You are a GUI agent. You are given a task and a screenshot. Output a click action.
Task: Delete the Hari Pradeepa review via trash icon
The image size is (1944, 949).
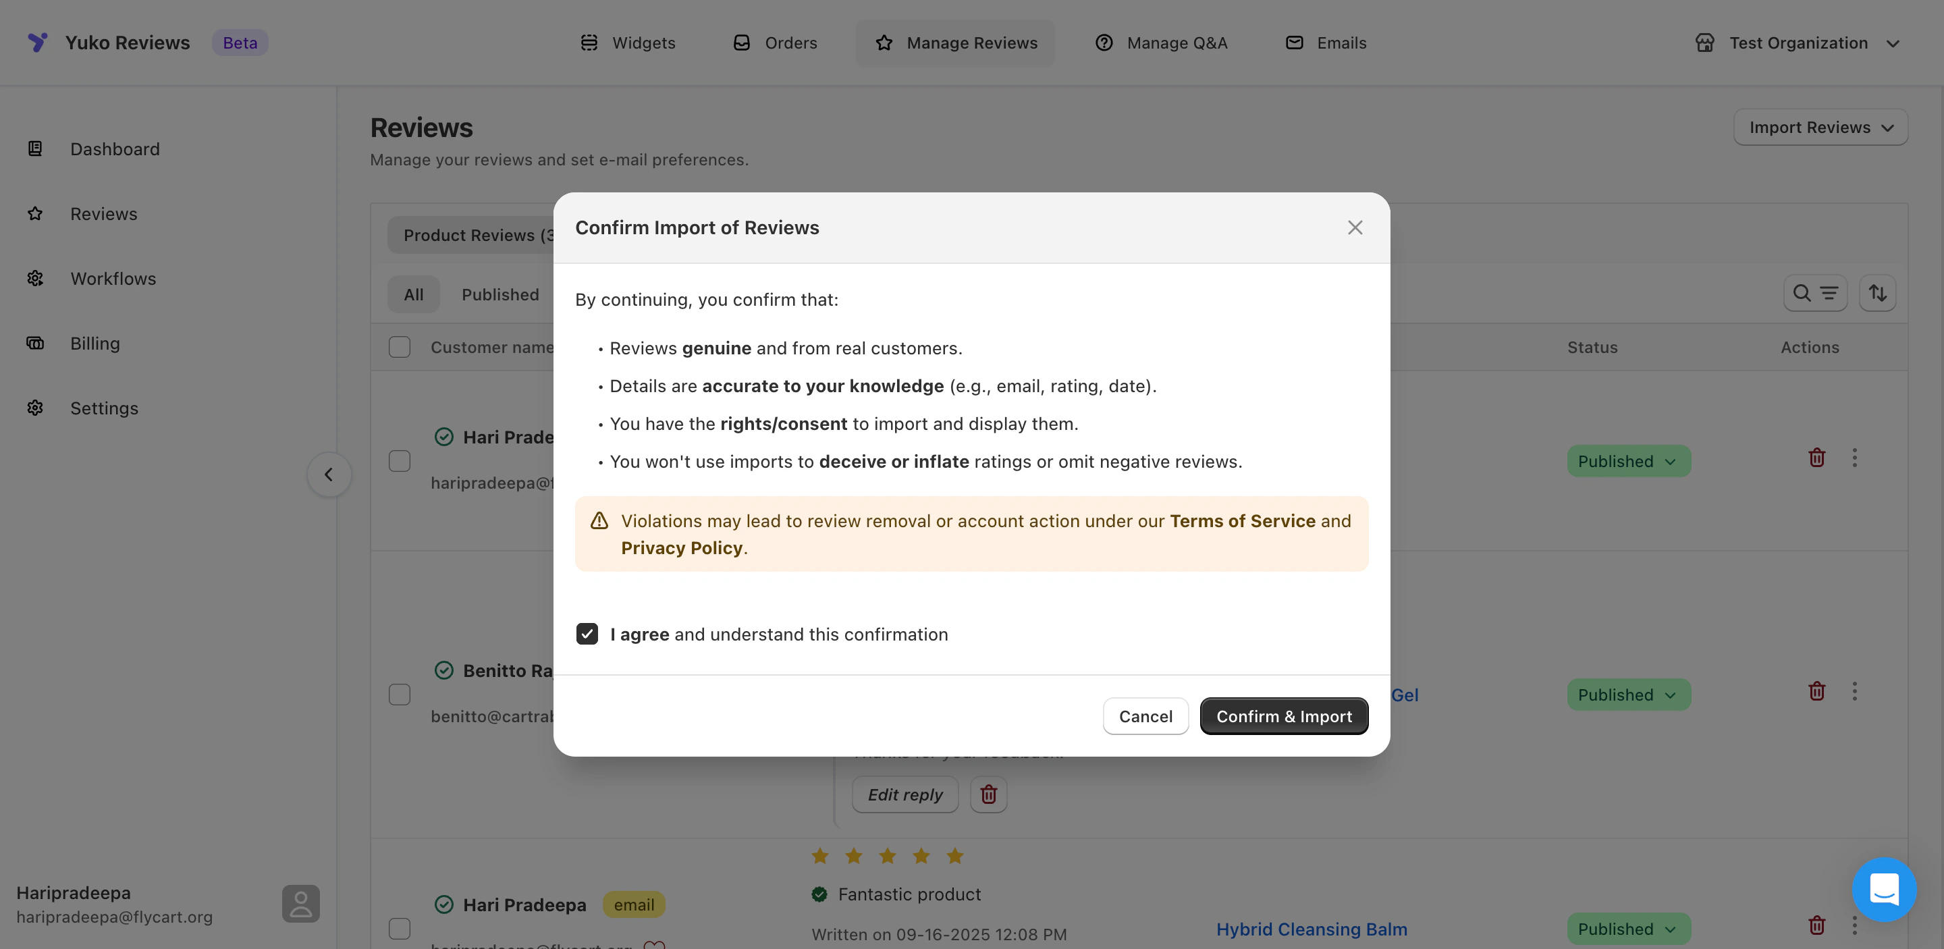tap(1816, 458)
